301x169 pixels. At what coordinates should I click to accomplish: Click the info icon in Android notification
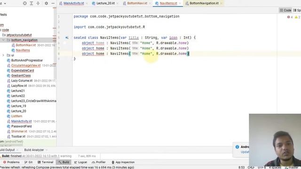(237, 147)
